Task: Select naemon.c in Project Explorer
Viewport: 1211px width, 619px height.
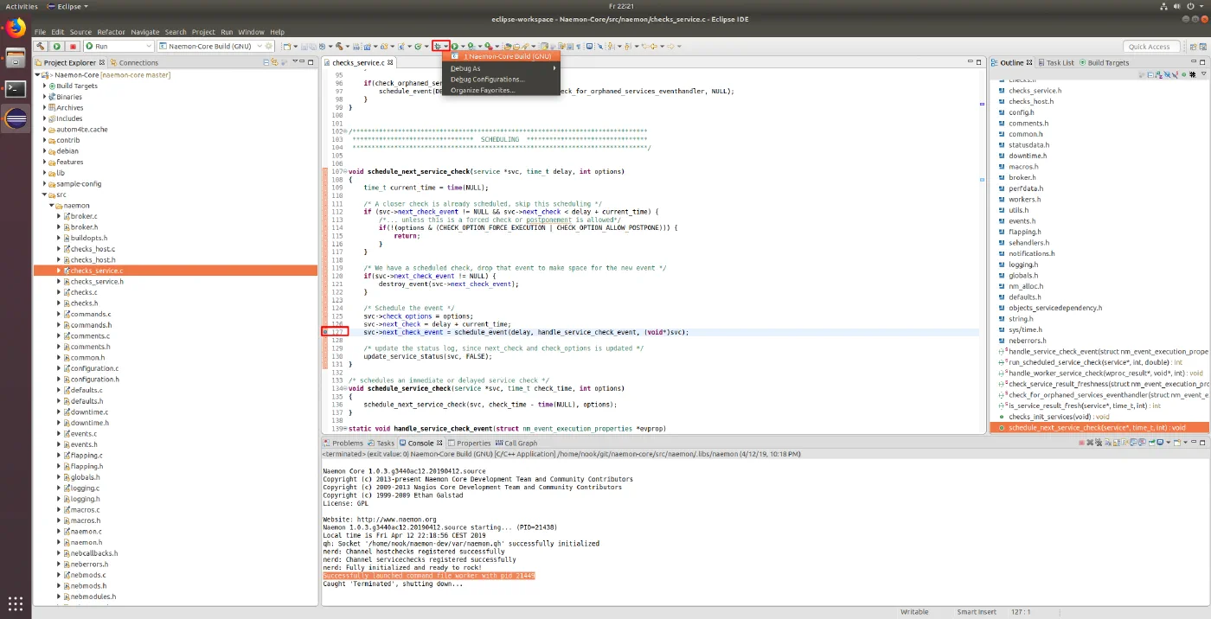Action: pos(86,531)
